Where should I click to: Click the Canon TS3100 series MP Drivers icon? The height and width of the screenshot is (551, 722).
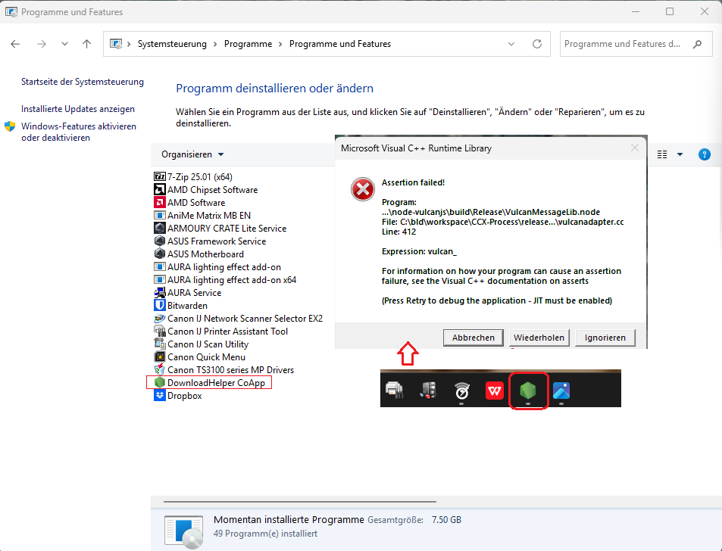tap(159, 370)
